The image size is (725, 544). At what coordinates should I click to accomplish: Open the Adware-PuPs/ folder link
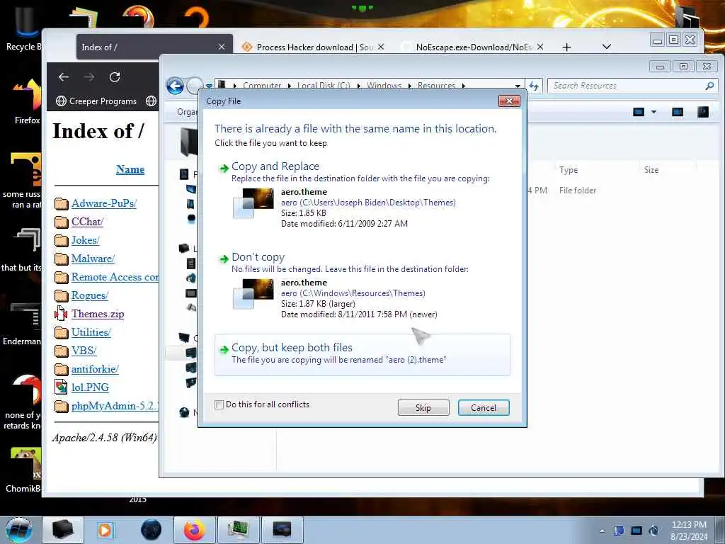click(104, 203)
